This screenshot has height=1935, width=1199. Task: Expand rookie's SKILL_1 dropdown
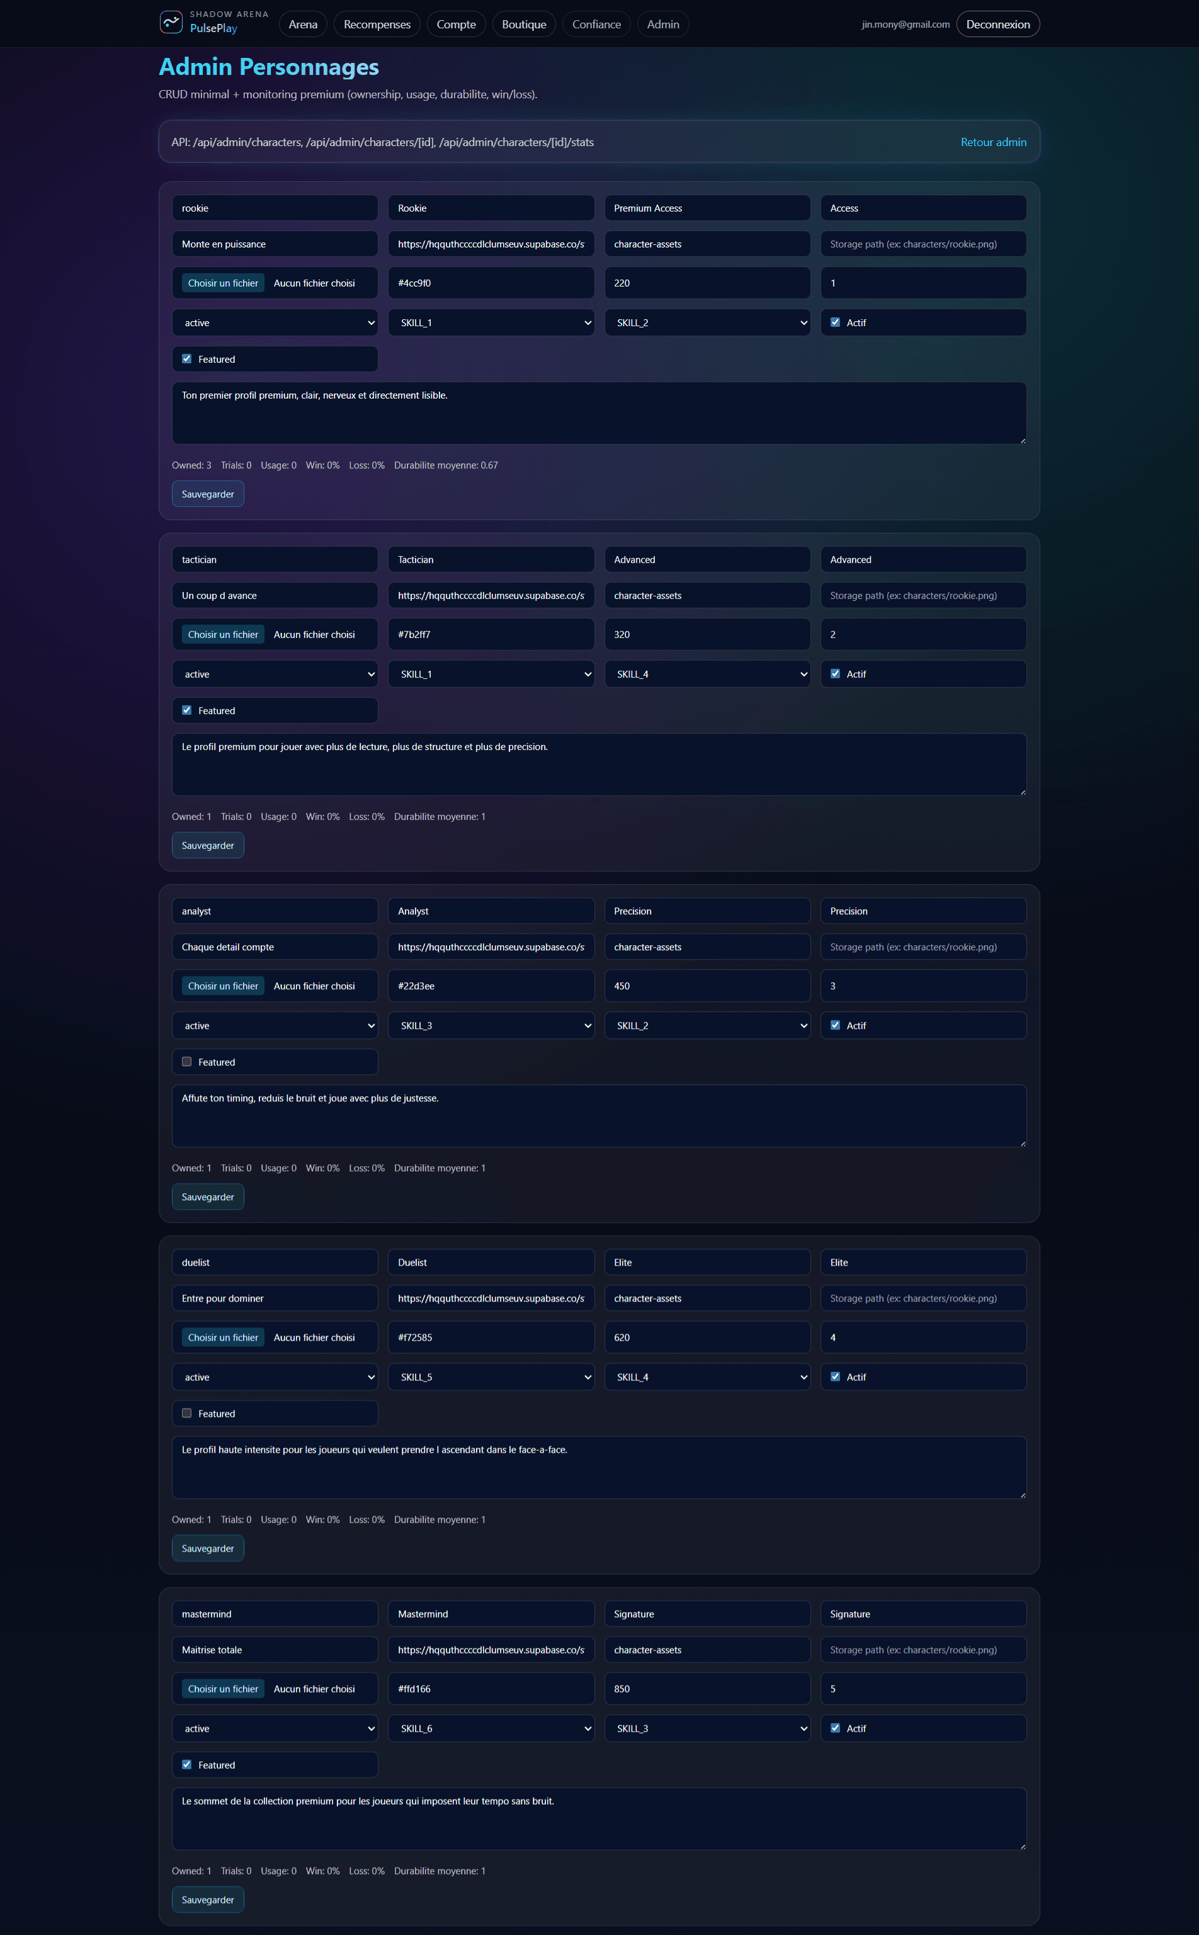[491, 322]
